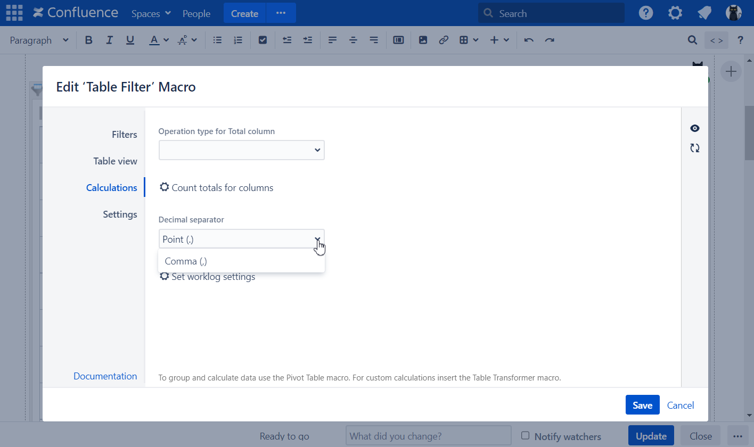
Task: Select Comma (,) from decimal separator list
Action: [x=186, y=261]
